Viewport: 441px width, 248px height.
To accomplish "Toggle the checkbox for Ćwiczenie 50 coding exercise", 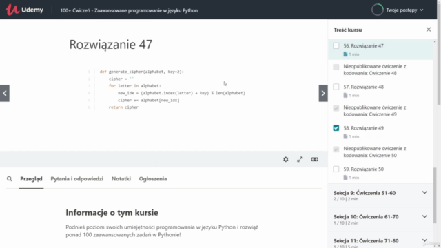I will (336, 149).
